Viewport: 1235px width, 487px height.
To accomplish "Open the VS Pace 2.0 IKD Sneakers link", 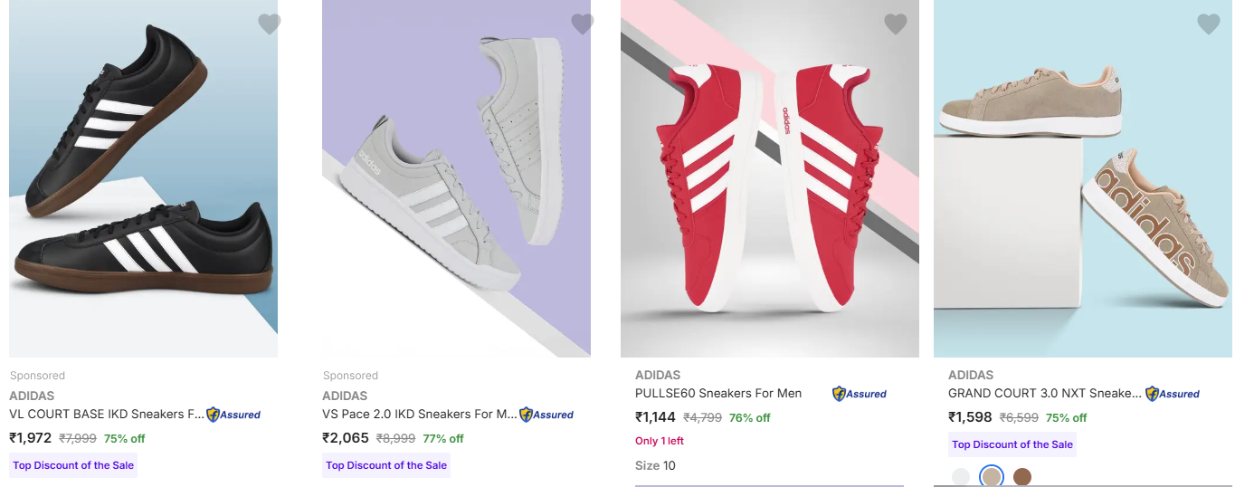I will click(x=420, y=415).
